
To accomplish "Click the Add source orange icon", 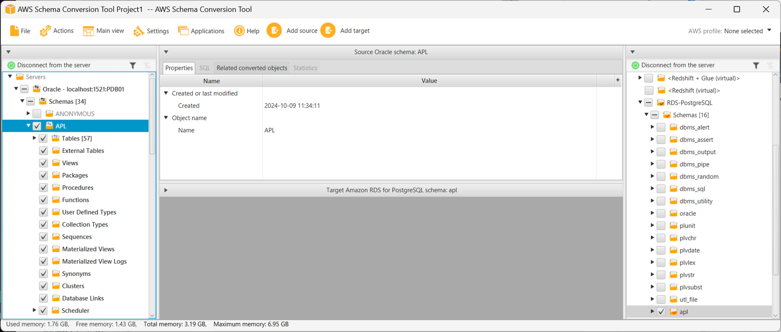I will (x=274, y=30).
